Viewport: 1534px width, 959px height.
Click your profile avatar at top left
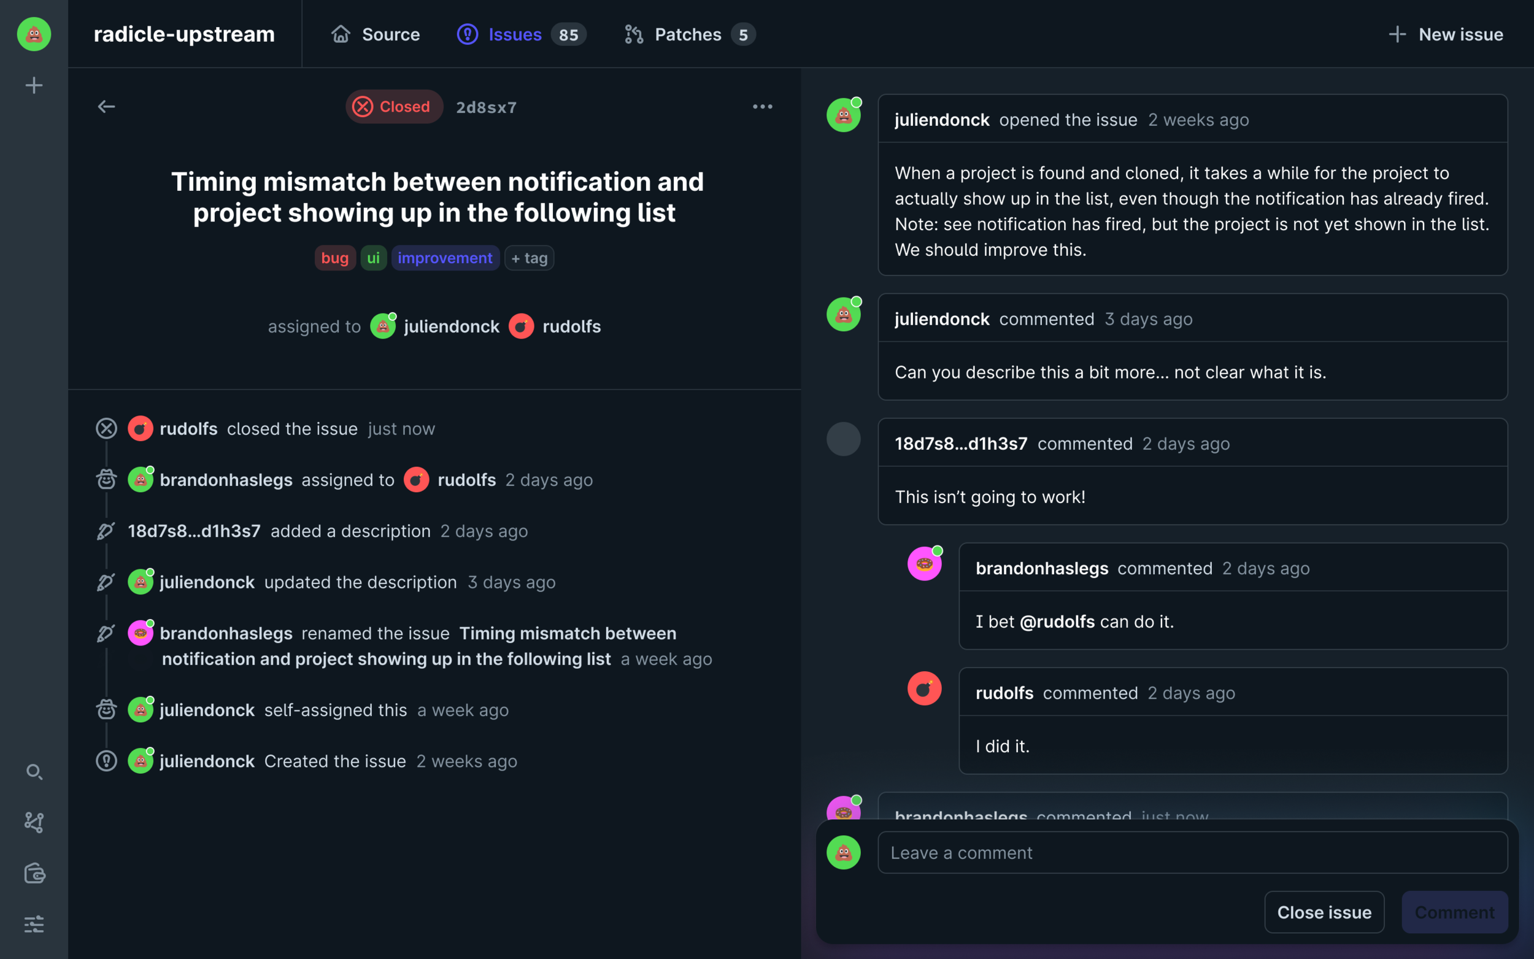34,34
